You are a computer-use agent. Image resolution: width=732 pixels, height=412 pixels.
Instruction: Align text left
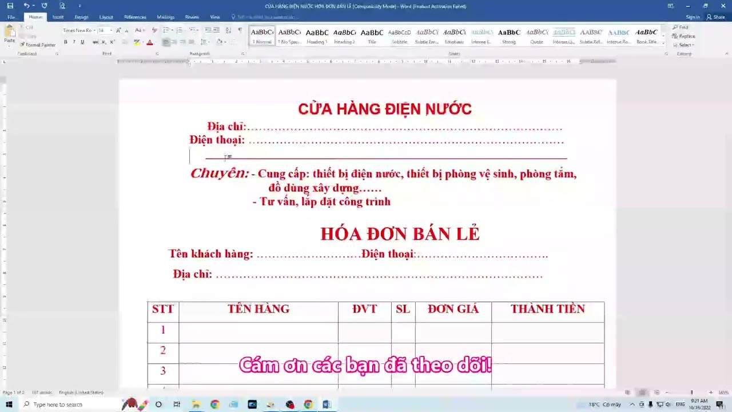[x=165, y=42]
